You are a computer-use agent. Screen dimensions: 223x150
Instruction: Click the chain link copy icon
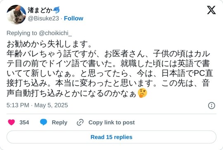tap(80, 122)
